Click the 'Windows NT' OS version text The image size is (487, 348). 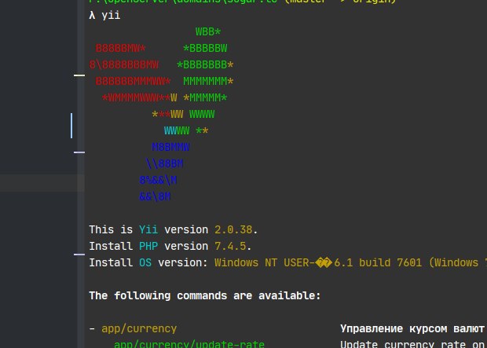246,262
